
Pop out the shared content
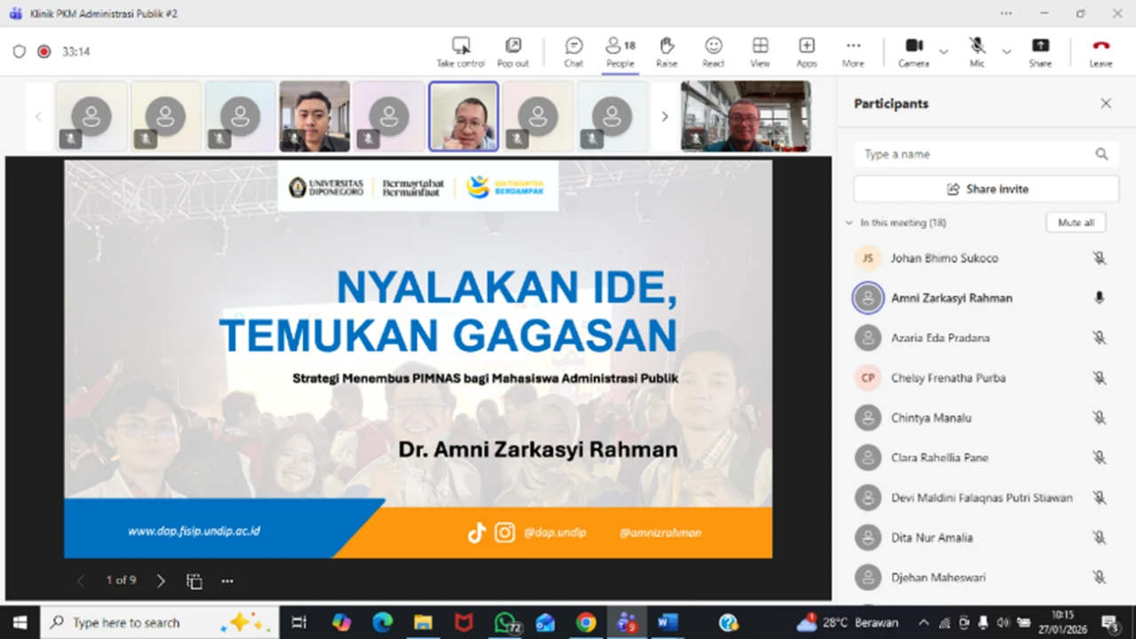click(x=513, y=51)
